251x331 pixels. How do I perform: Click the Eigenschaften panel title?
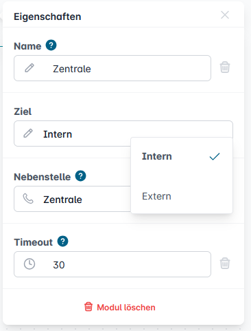tap(47, 17)
